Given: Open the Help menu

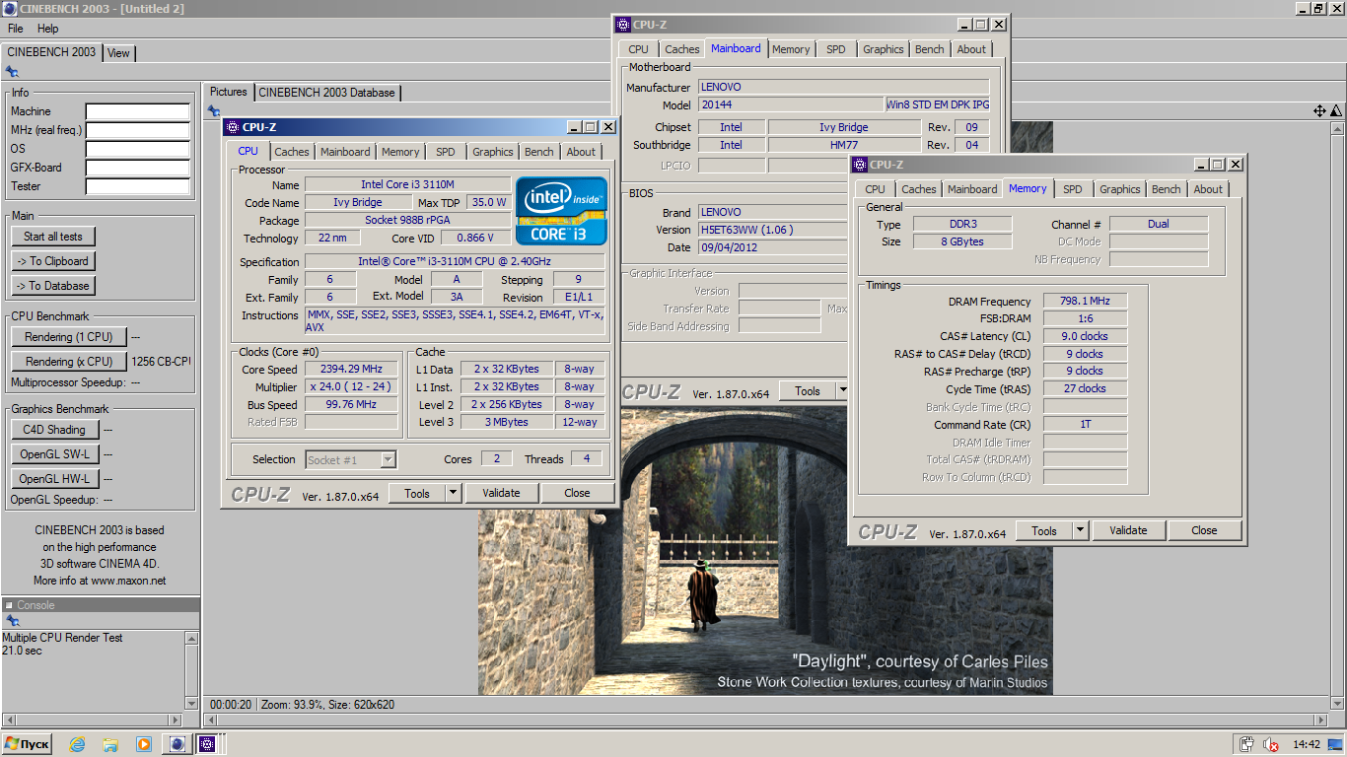Looking at the screenshot, I should point(48,29).
